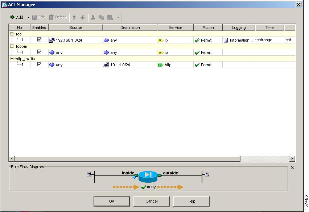Viewport: 309px width, 212px height.
Task: Click the deny checkmark in diagram
Action: [x=144, y=187]
